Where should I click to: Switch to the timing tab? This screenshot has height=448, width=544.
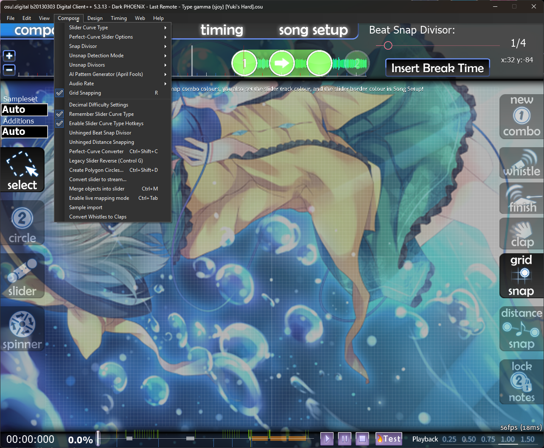[x=222, y=30]
